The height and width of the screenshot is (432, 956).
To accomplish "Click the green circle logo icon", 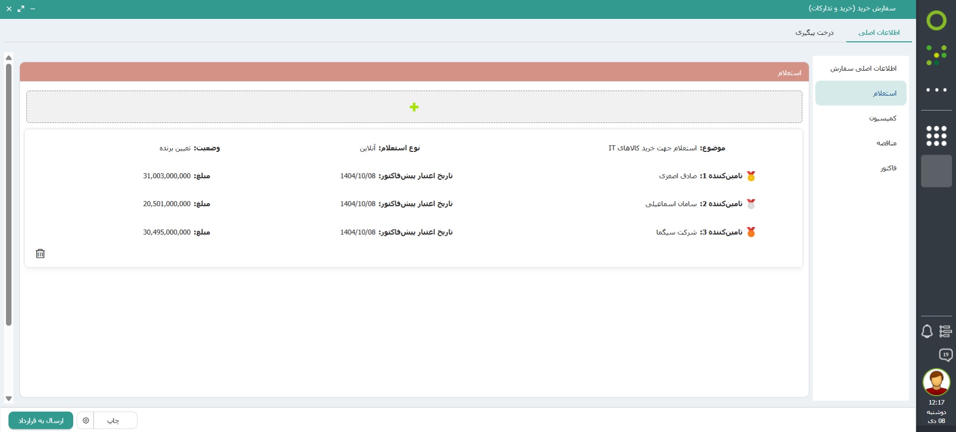I will (x=936, y=20).
